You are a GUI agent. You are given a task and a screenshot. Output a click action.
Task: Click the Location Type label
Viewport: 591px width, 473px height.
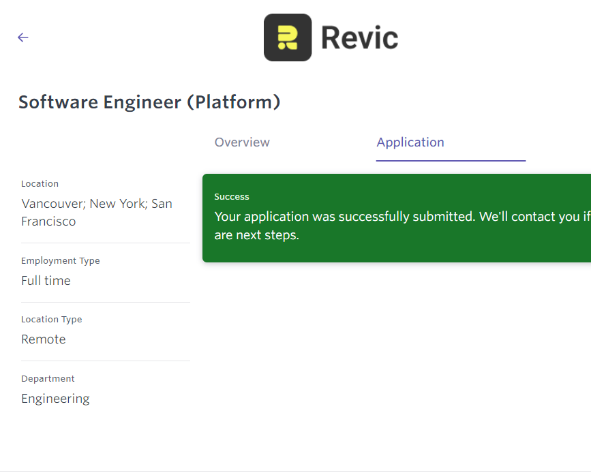[x=51, y=320]
